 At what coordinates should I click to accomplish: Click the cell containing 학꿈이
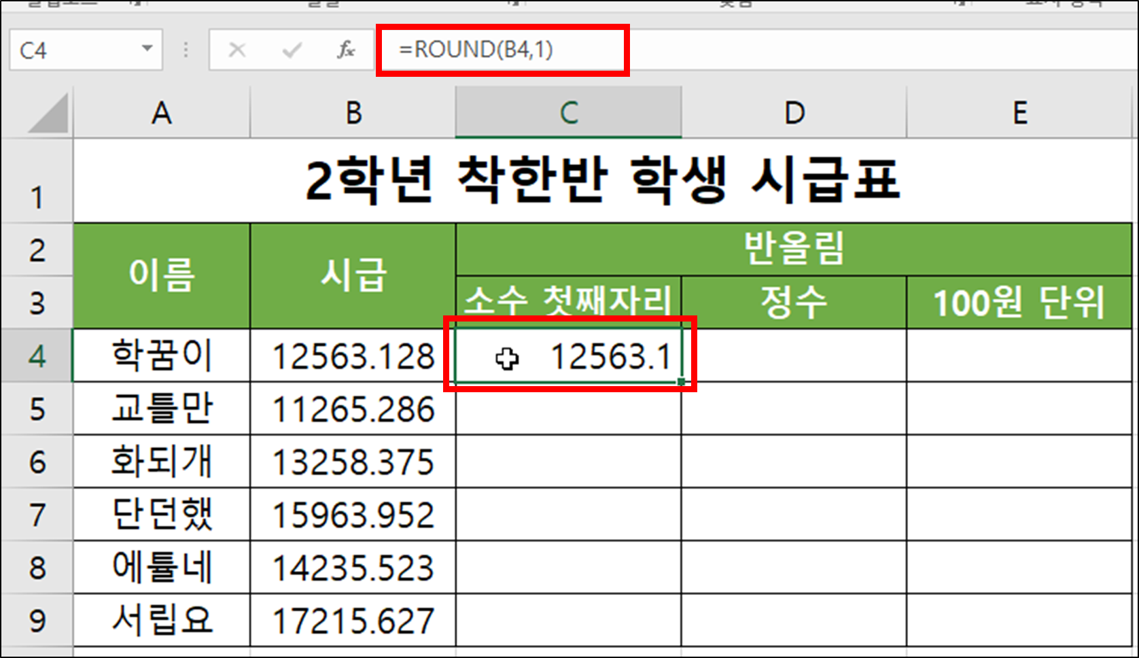pos(161,355)
